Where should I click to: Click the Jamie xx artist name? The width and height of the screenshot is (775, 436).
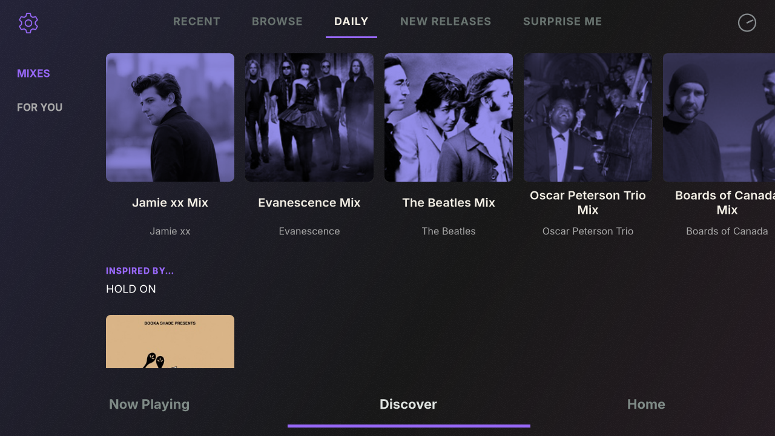point(170,231)
